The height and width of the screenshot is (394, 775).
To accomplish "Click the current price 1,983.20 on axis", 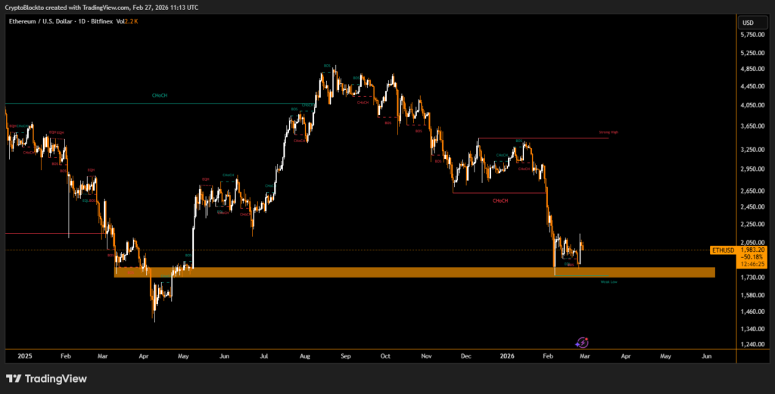I will (755, 250).
